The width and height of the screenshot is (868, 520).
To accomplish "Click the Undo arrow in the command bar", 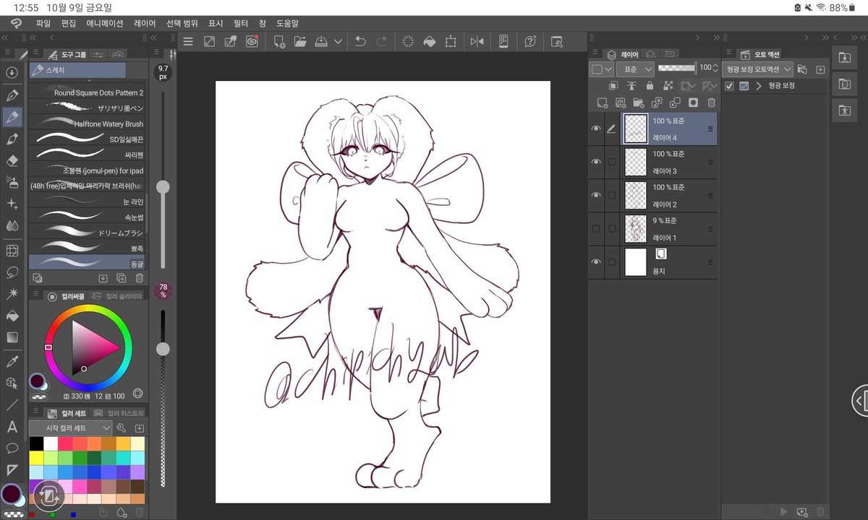I will pyautogui.click(x=359, y=42).
